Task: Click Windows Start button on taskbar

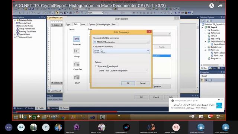Action: click(x=16, y=117)
